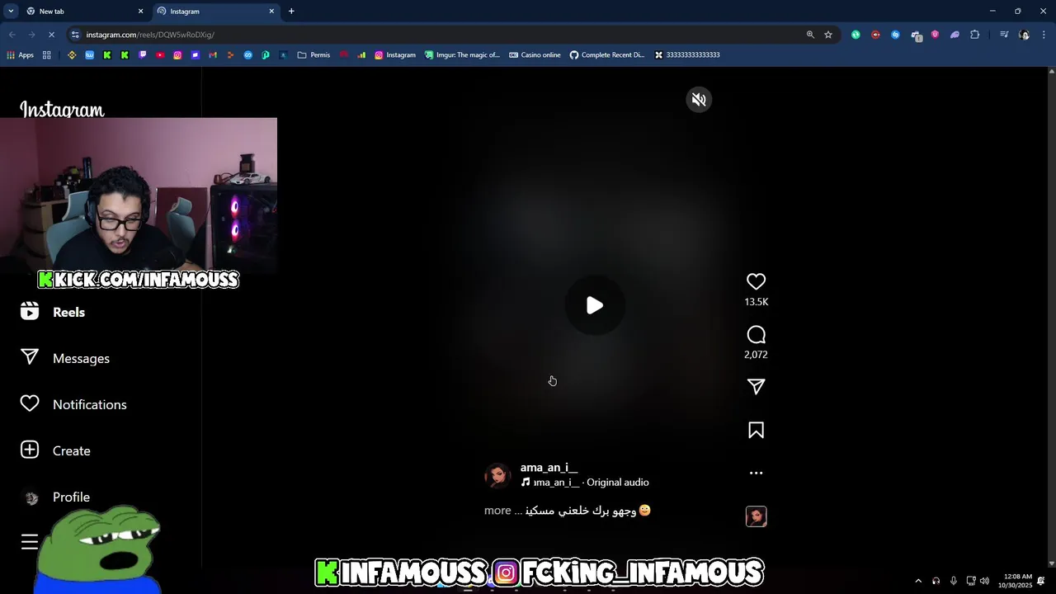This screenshot has width=1056, height=594.
Task: Open a new browser tab with plus button
Action: pos(291,12)
